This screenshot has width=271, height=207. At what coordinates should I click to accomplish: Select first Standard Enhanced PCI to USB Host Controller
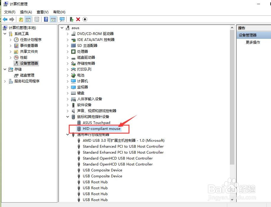click(x=123, y=147)
